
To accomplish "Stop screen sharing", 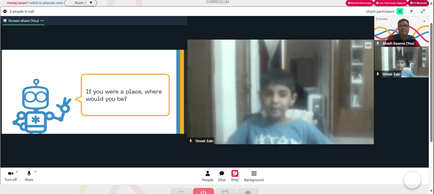I will click(235, 176).
